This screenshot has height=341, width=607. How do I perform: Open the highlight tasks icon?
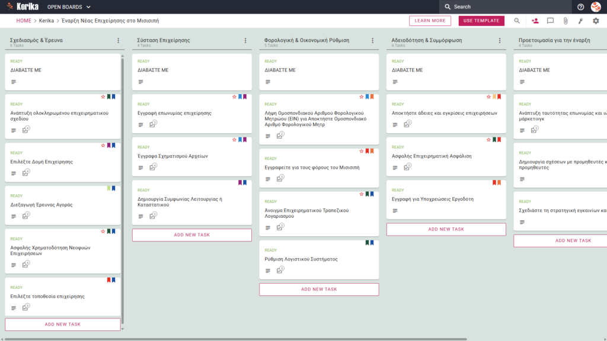[581, 21]
